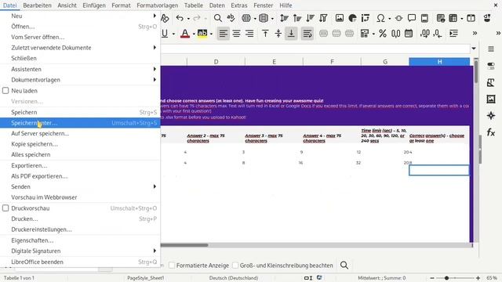Freeze rows and columns icon
This screenshot has height=282, width=502.
[x=453, y=18]
